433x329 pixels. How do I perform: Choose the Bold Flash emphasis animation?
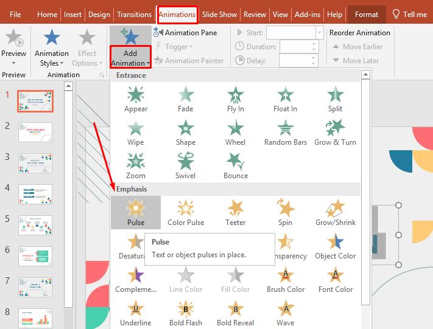(x=186, y=313)
